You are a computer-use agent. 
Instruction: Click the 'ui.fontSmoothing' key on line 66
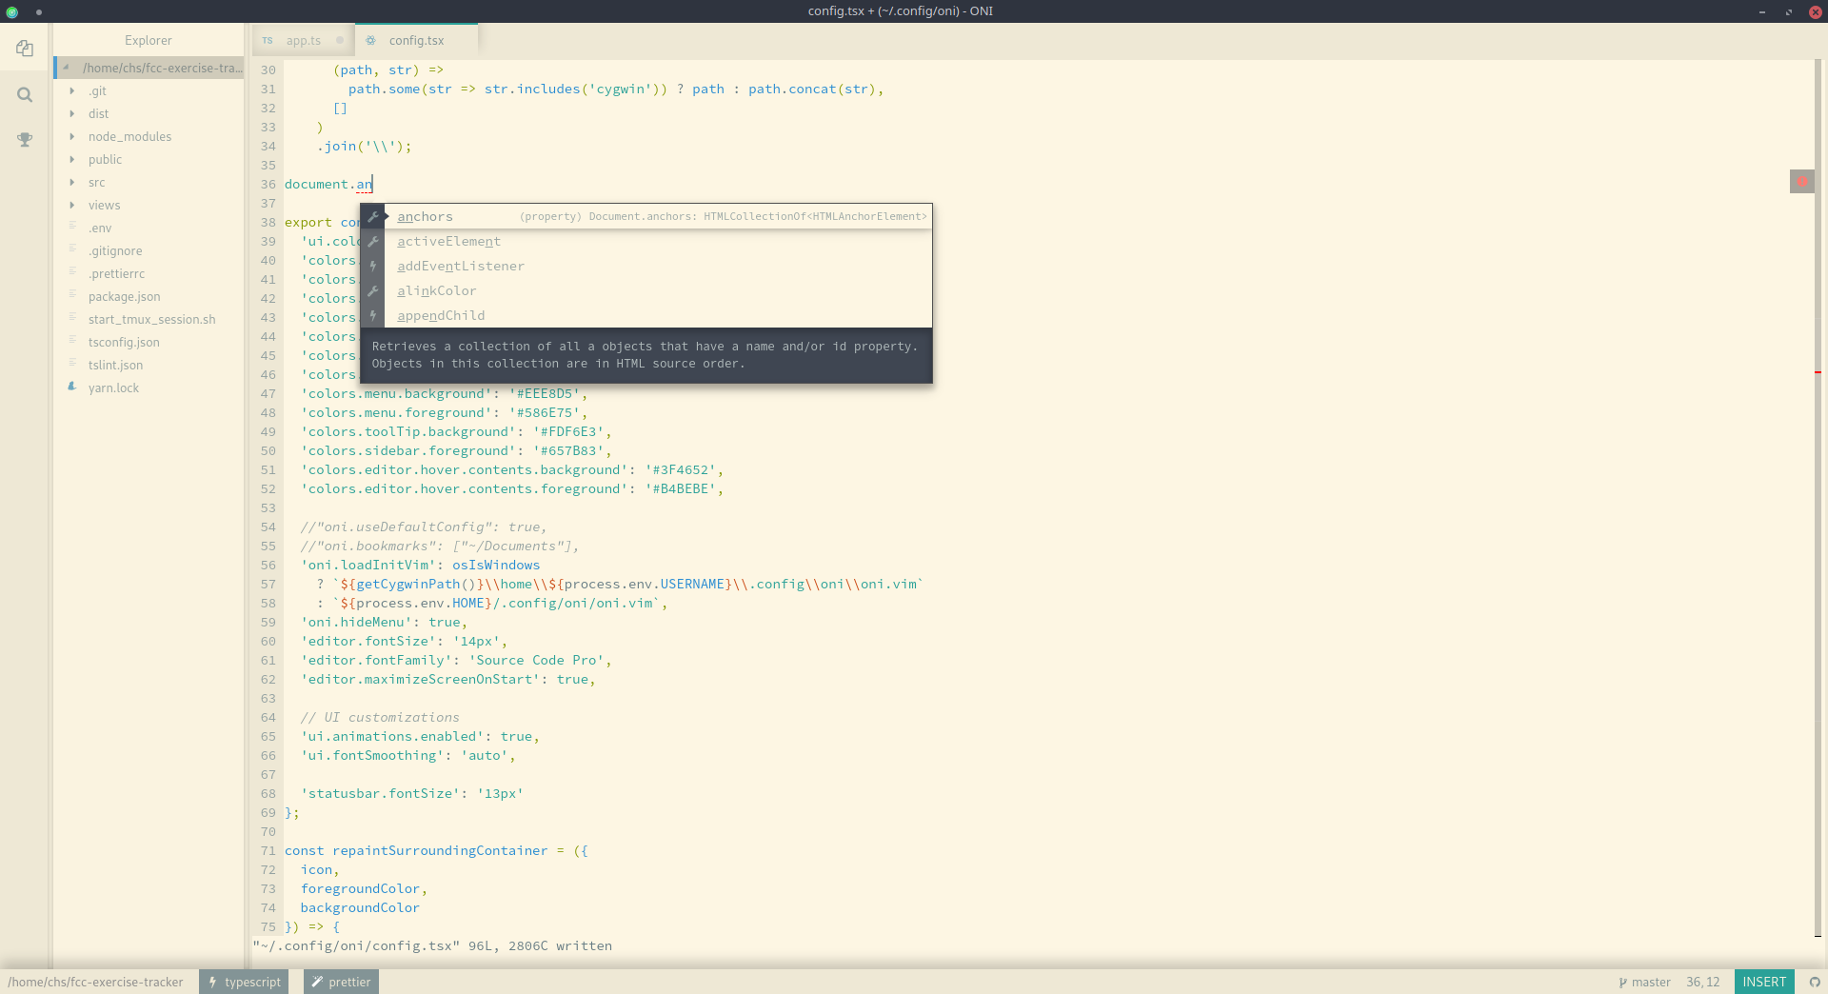coord(372,755)
